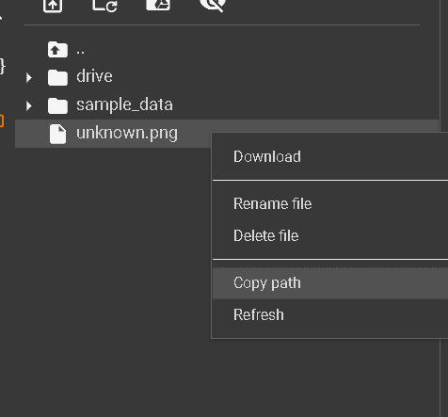Go up via the parent folder icon
The height and width of the screenshot is (417, 448).
(x=57, y=50)
